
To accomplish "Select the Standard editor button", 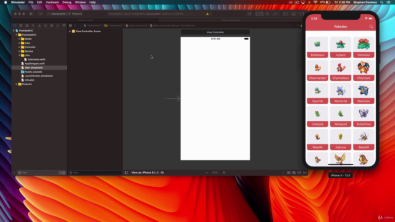I will tap(259, 14).
